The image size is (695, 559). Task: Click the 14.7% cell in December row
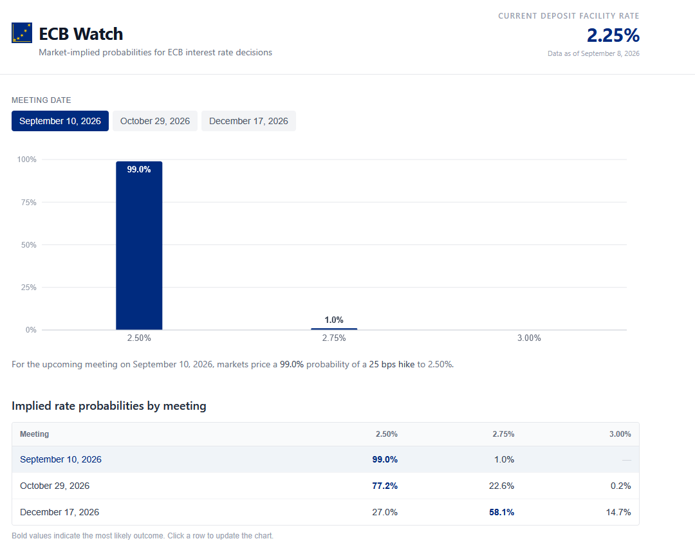coord(618,512)
